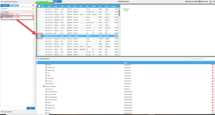This screenshot has height=115, width=215.
Task: Remove the customerDetailGrid row using its red X
Action: coord(213,86)
